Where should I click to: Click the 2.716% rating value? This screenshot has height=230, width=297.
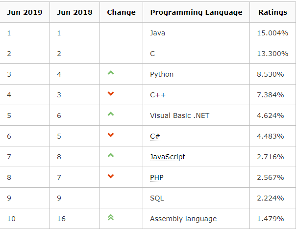click(271, 157)
